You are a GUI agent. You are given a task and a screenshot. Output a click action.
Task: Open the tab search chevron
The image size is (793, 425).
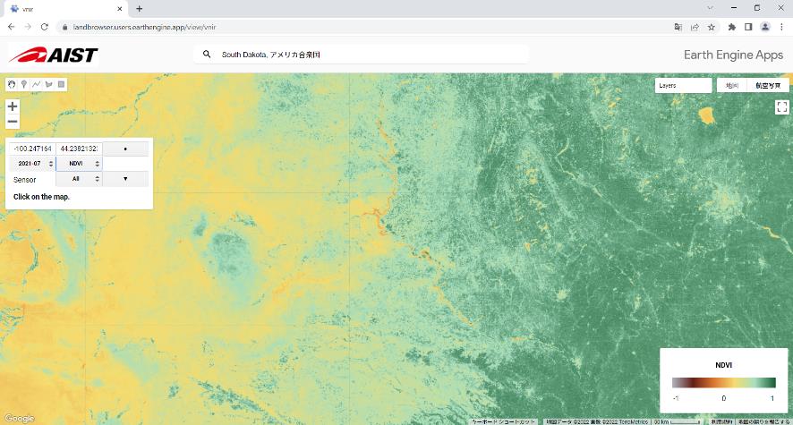click(711, 8)
